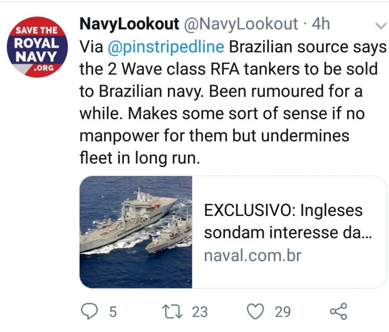The image size is (389, 332).
Task: Click the reply count 5
Action: point(113,312)
